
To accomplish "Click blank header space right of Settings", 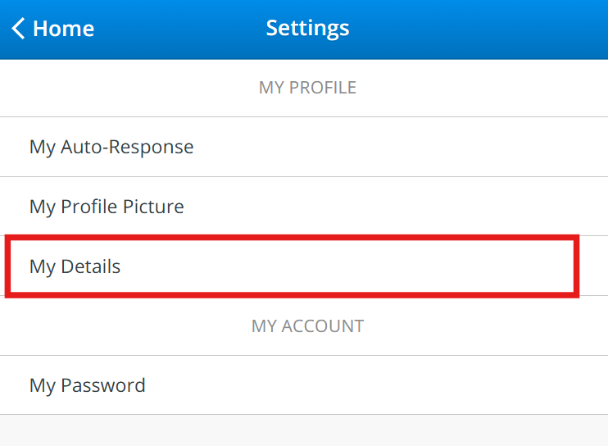I will (x=483, y=29).
